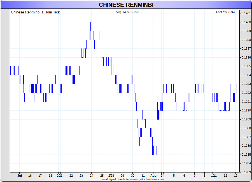Click the 31 date axis label
252x182 pixels.
coord(143,176)
